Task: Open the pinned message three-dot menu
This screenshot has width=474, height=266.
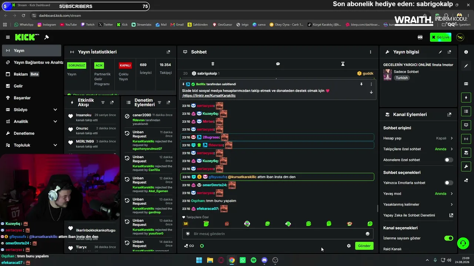Action: pyautogui.click(x=371, y=84)
